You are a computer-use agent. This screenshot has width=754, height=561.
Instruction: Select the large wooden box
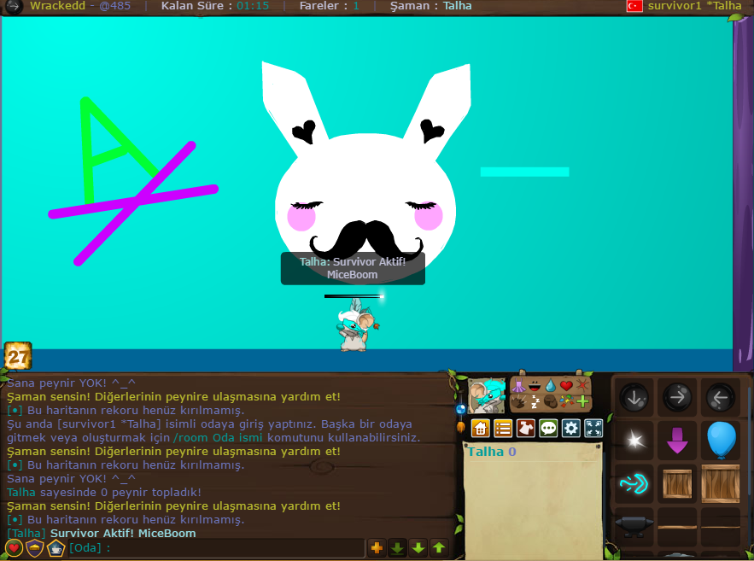[721, 483]
